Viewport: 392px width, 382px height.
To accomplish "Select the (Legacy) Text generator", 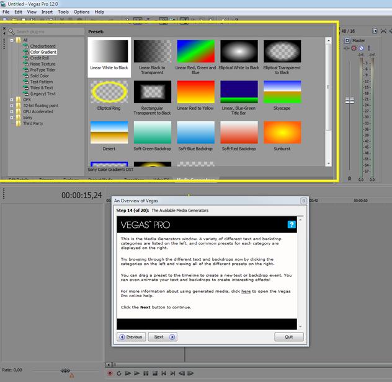I will (x=43, y=94).
